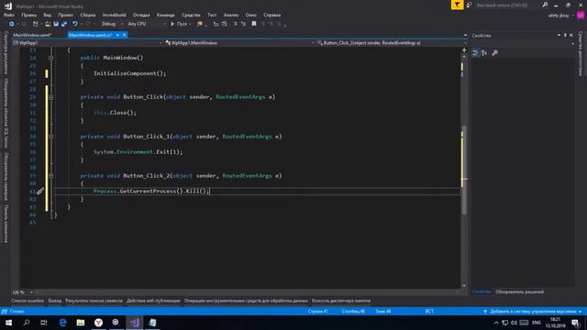Pin the MainWindow.xaml.cs tab
This screenshot has width=587, height=330.
pyautogui.click(x=117, y=35)
